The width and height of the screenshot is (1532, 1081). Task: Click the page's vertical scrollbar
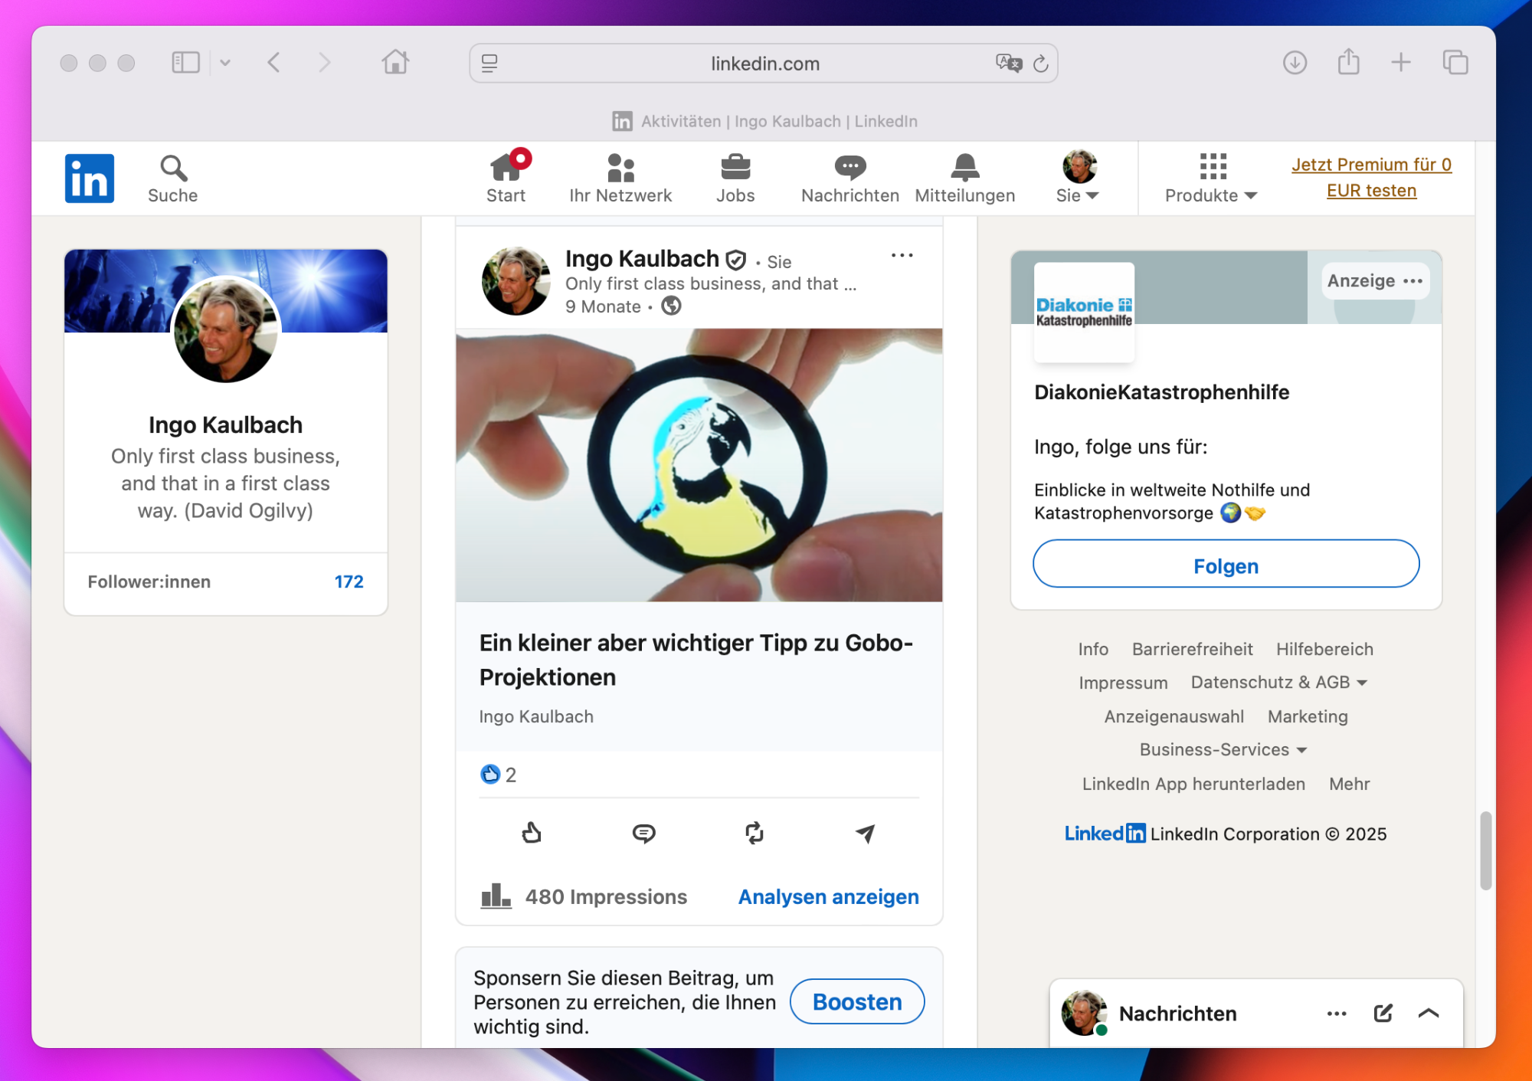pyautogui.click(x=1485, y=850)
